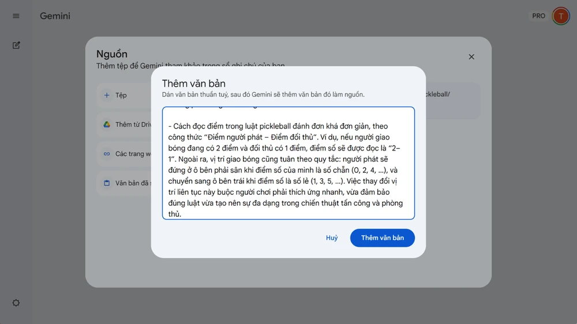Click the plus icon beside Tệp
Image resolution: width=577 pixels, height=324 pixels.
tap(107, 95)
